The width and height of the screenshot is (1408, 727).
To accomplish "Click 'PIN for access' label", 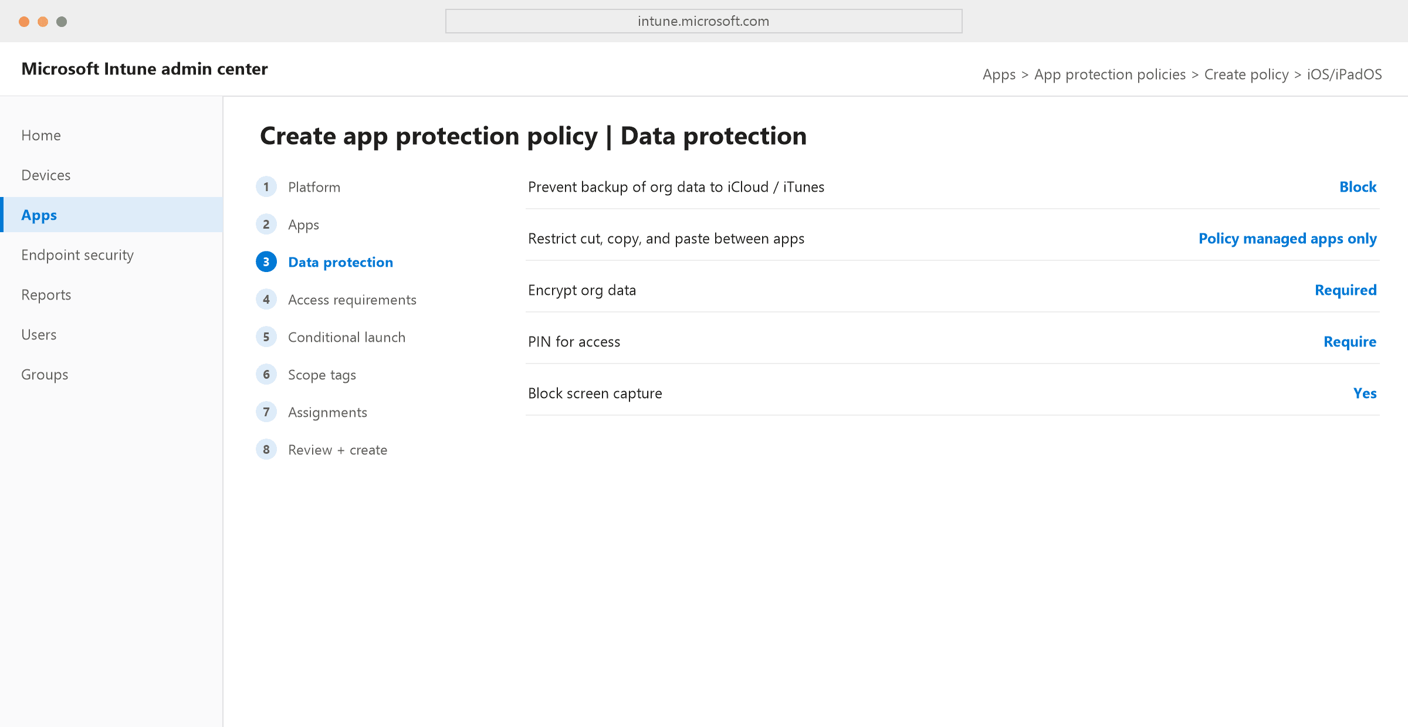I will pyautogui.click(x=574, y=342).
